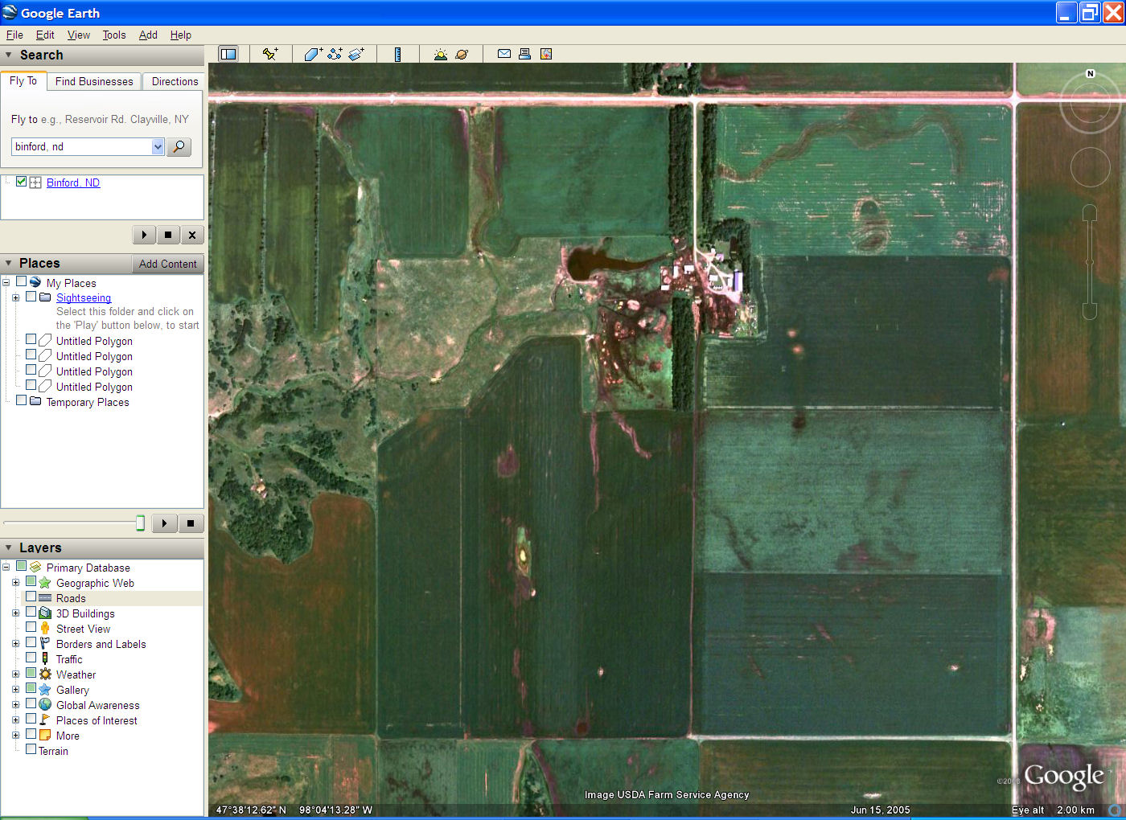Check the Places of Interest layer
Viewport: 1126px width, 820px height.
tap(31, 720)
